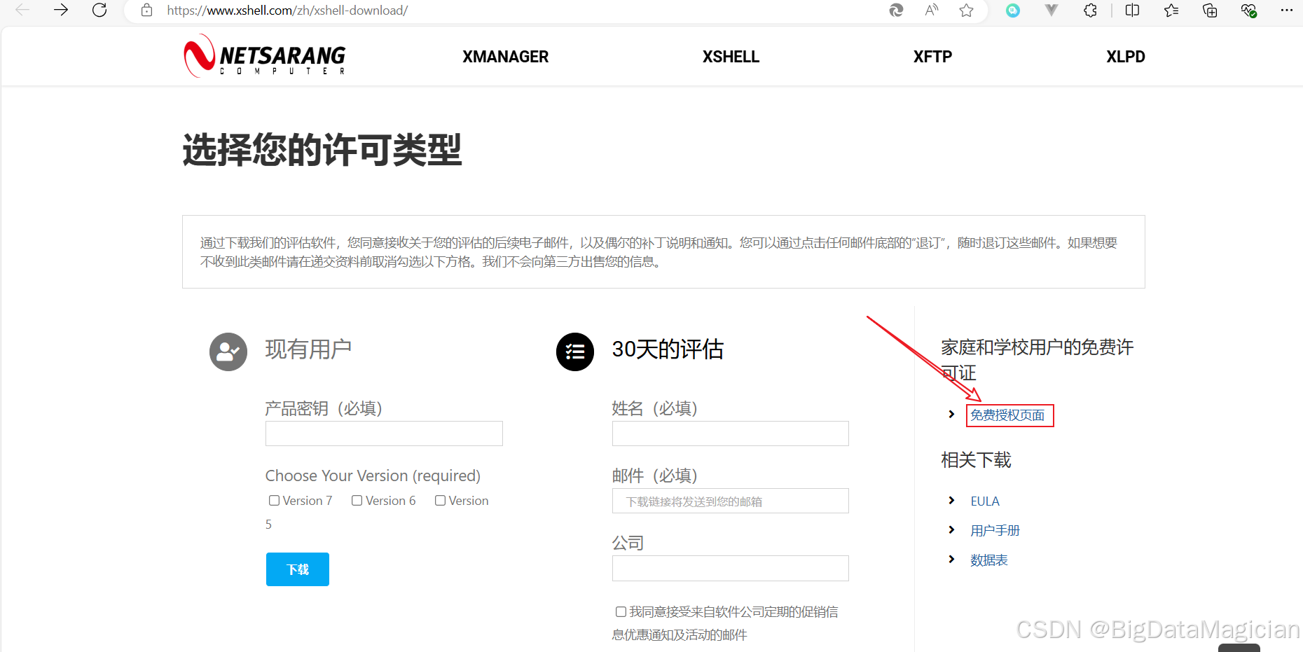
Task: Click the 家庭和学校用户的免费许可证 heading
Action: [x=1037, y=360]
